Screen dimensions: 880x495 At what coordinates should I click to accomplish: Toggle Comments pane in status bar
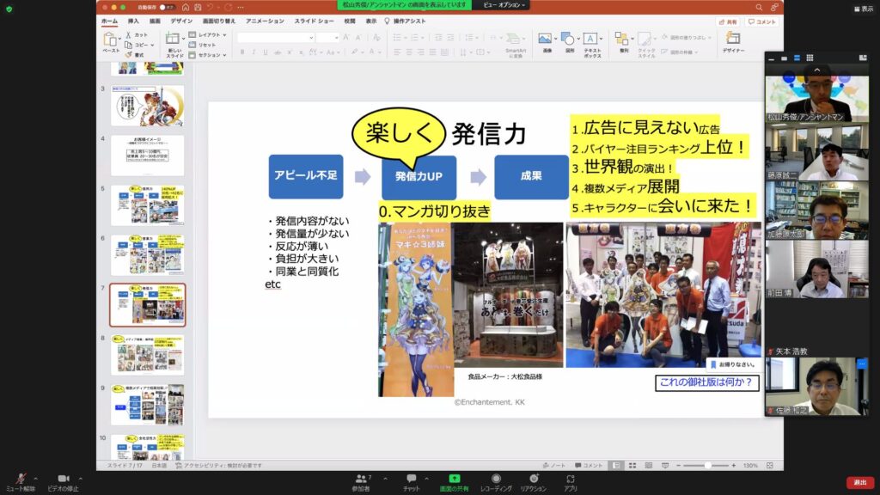(589, 465)
